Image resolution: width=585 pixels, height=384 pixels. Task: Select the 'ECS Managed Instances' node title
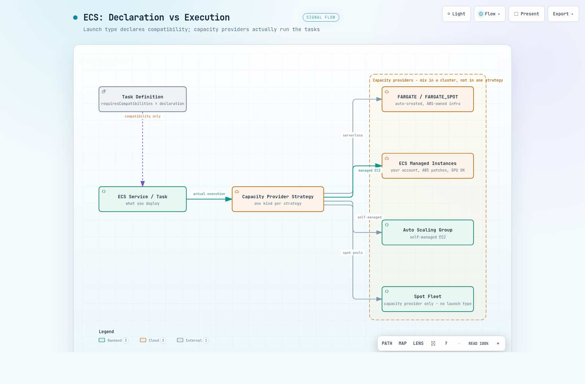point(428,163)
